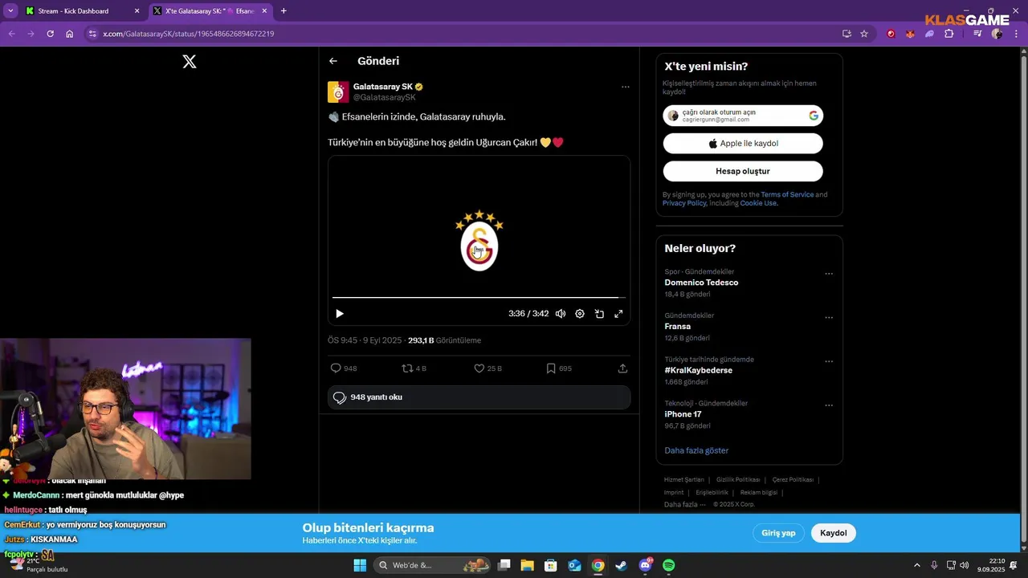The height and width of the screenshot is (578, 1028).
Task: Sign in with Google as çağrı
Action: [x=743, y=116]
